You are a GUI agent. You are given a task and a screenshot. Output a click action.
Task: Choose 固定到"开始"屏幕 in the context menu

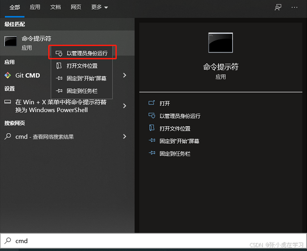pyautogui.click(x=82, y=78)
